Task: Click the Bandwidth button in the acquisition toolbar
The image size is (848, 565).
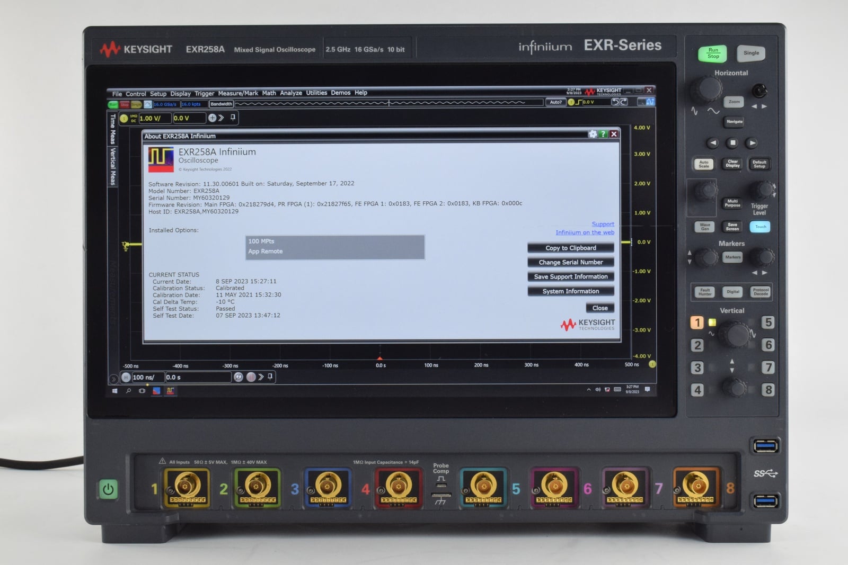Action: (x=221, y=104)
